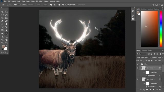This screenshot has width=164, height=92.
Task: Delete layer with trash icon
Action: pyautogui.click(x=160, y=89)
